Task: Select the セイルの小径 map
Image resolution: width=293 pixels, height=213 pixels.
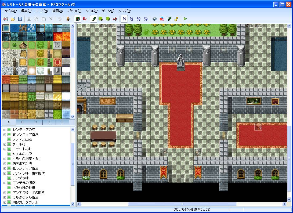Action: click(22, 154)
